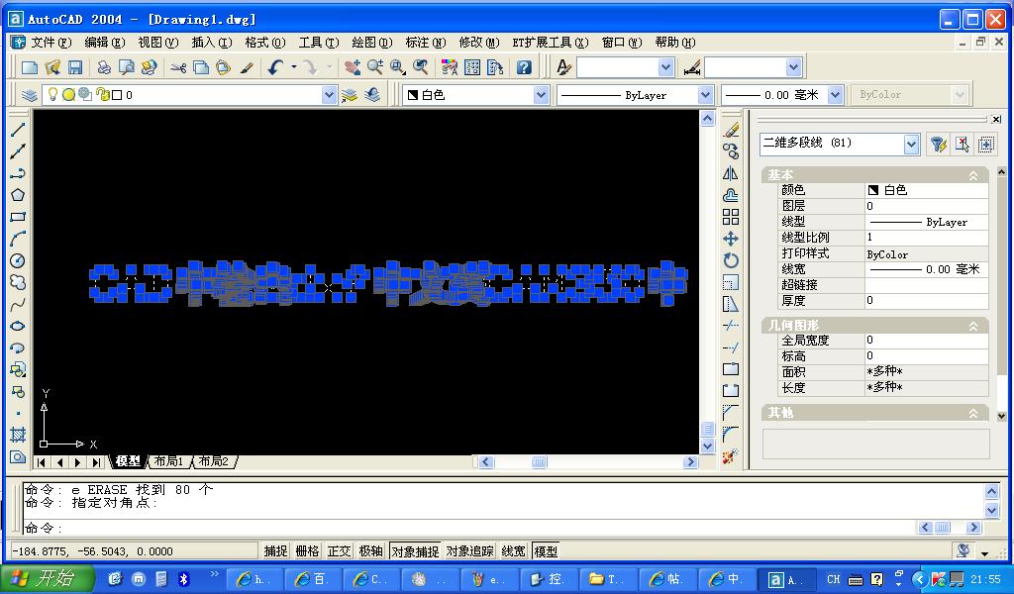Go to the first layout tab arrow

[x=42, y=462]
